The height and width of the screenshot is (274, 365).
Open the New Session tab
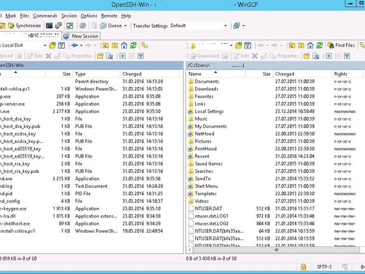coord(81,36)
